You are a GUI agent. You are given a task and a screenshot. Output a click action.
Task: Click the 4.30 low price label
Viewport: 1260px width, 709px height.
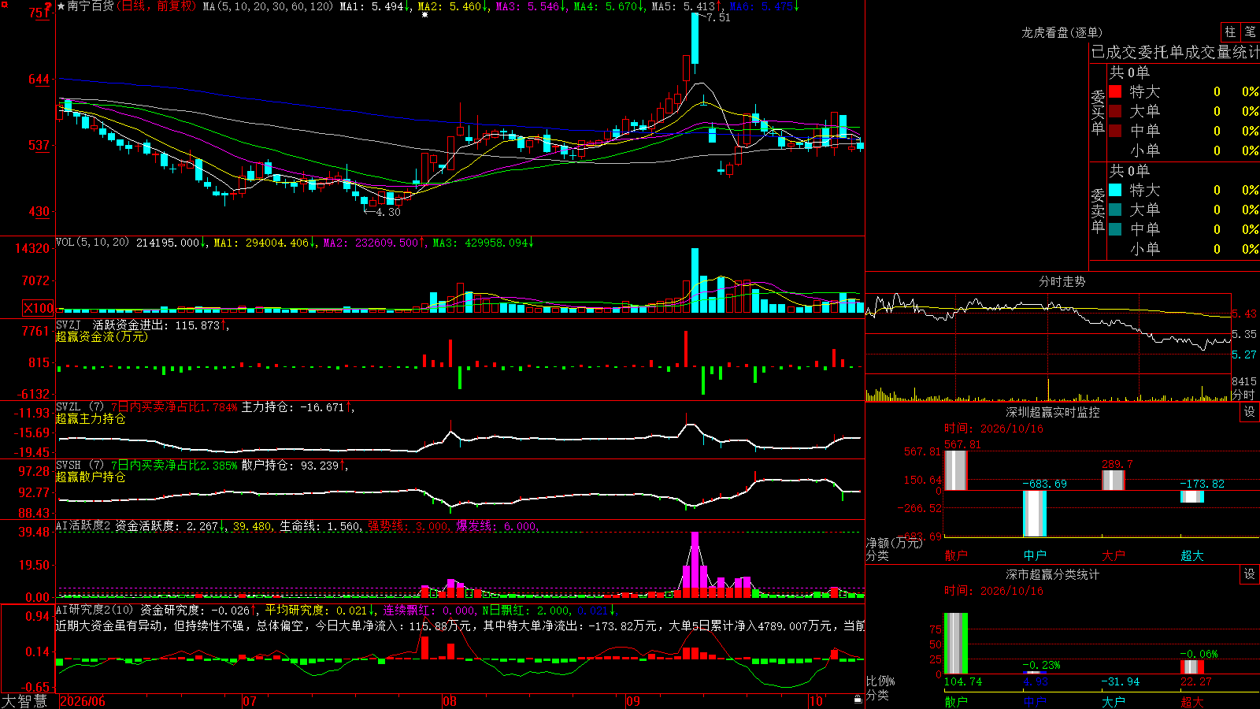coord(388,212)
